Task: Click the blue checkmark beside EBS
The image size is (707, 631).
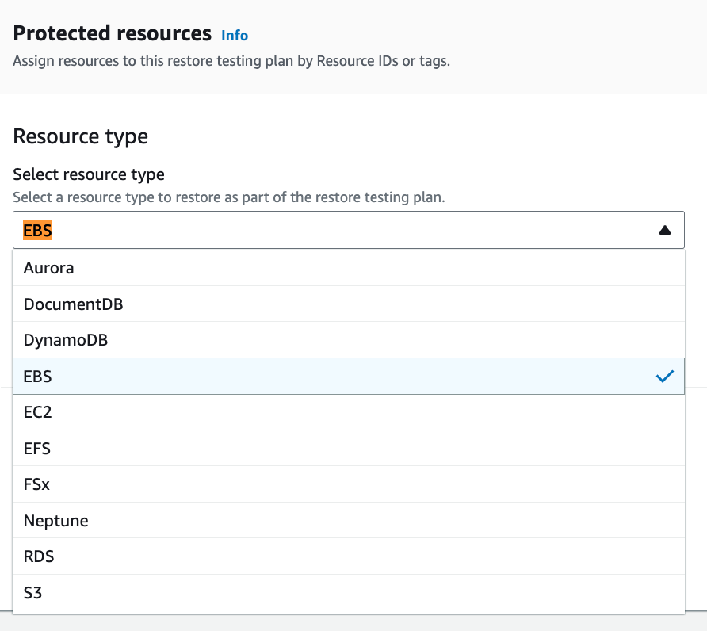Action: [665, 377]
